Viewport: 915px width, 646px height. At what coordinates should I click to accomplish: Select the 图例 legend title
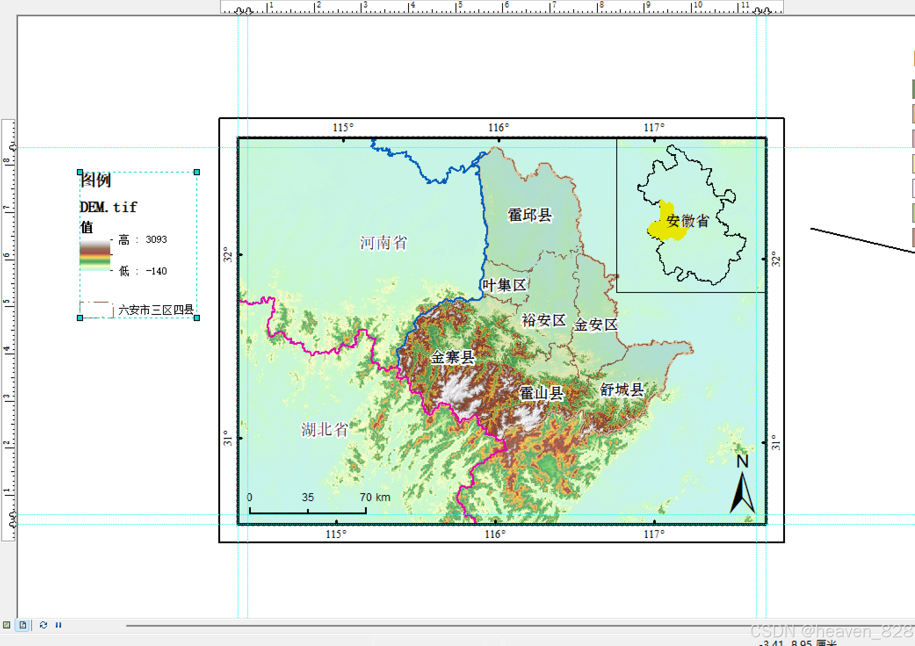[96, 180]
